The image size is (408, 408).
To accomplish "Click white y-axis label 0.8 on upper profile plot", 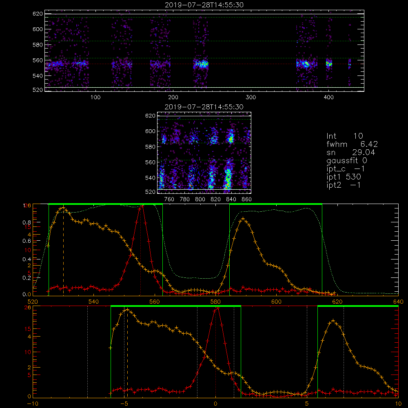I will coord(27,222).
